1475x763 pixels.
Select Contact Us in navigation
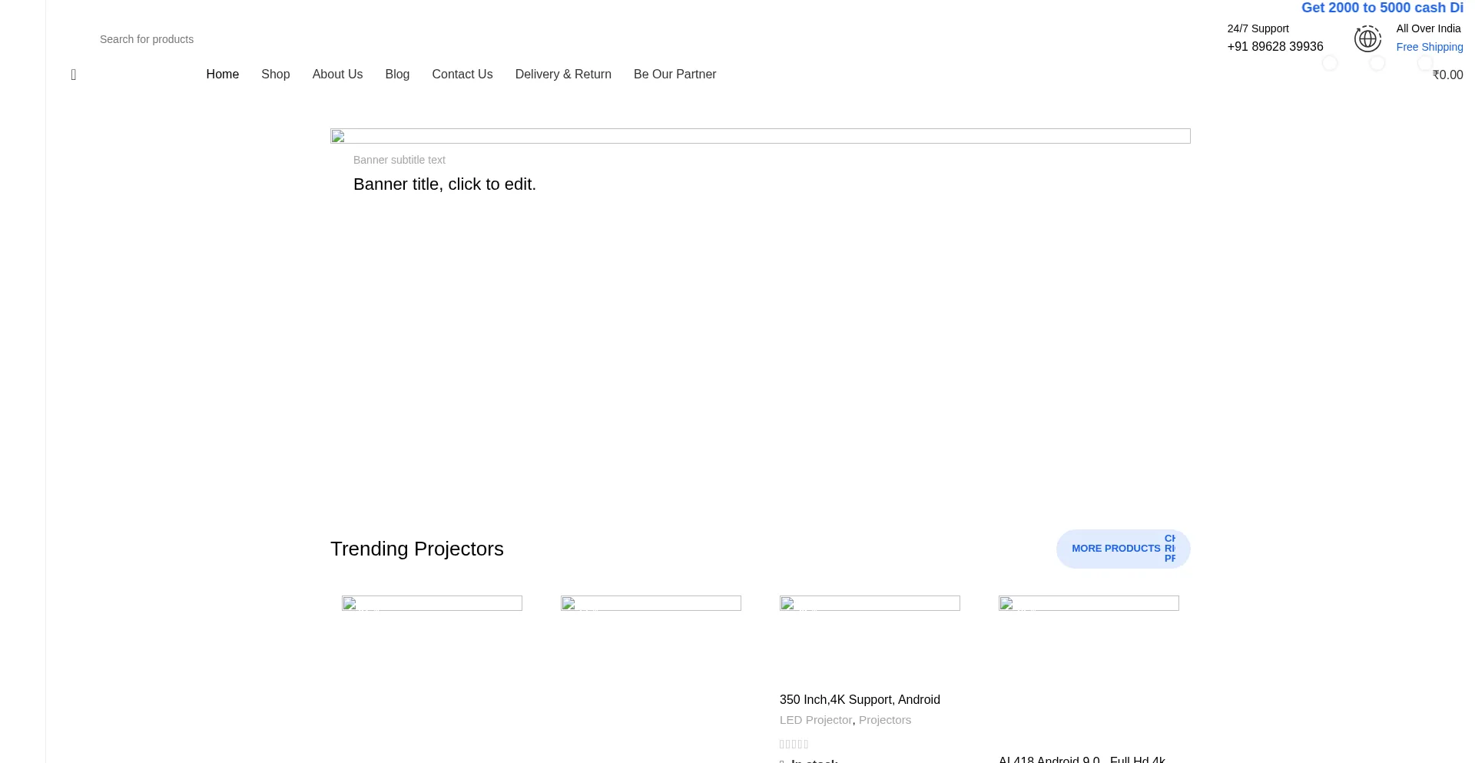[x=462, y=75]
